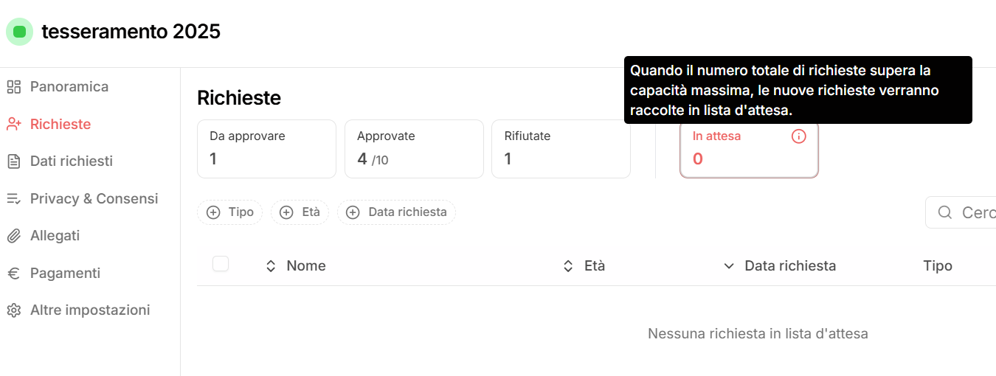Sort the table by Nome column
The width and height of the screenshot is (996, 376).
(x=295, y=266)
